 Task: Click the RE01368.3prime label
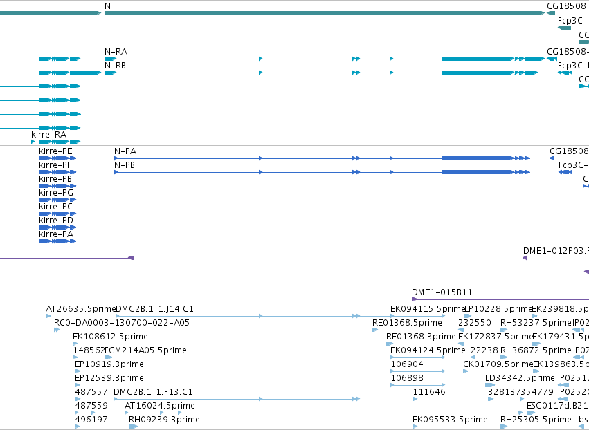click(421, 337)
